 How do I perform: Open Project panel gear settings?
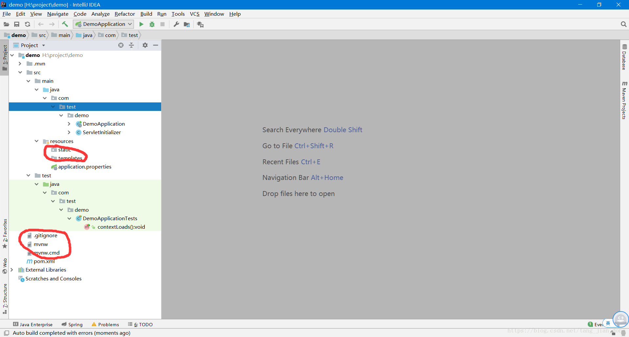tap(145, 45)
